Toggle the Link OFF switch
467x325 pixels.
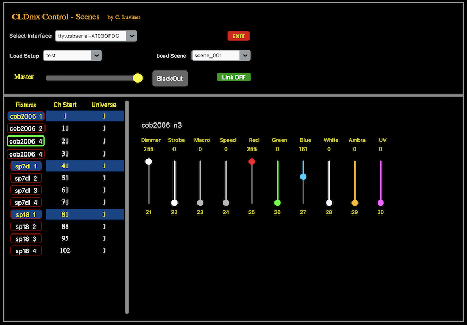pos(233,77)
